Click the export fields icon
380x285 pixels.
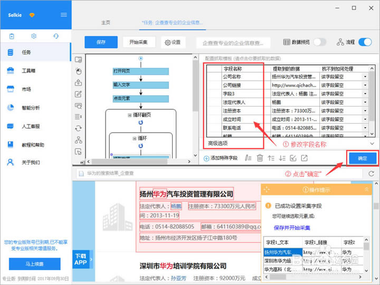coord(305,158)
